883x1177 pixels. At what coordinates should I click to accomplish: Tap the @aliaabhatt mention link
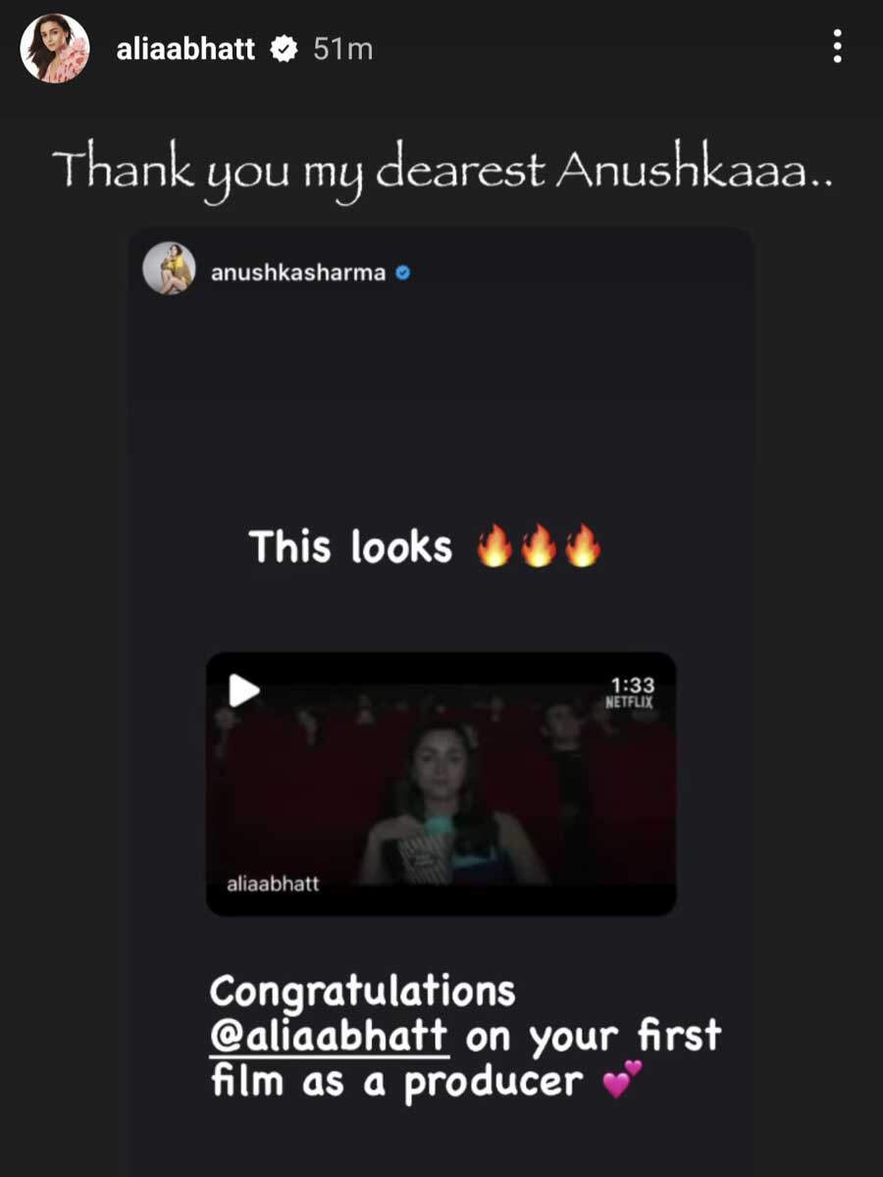click(329, 1036)
